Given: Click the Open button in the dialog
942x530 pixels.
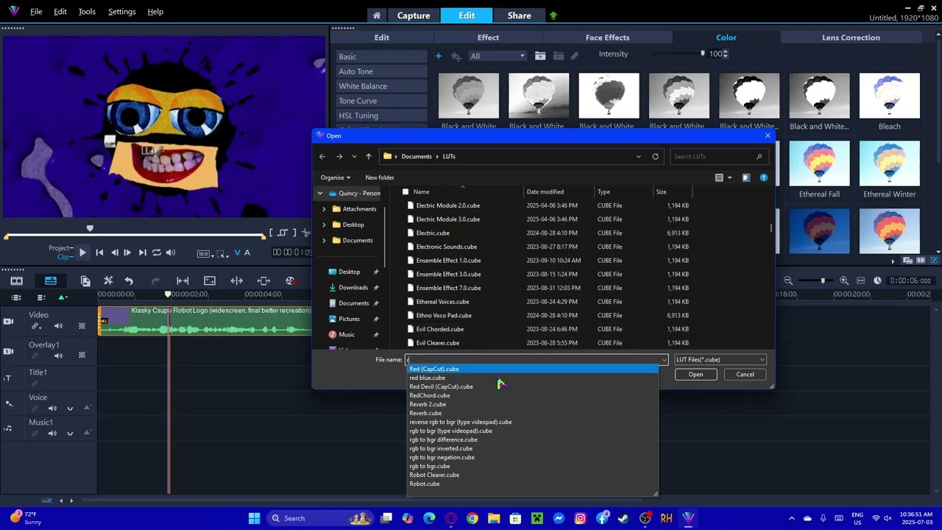Looking at the screenshot, I should coord(695,375).
